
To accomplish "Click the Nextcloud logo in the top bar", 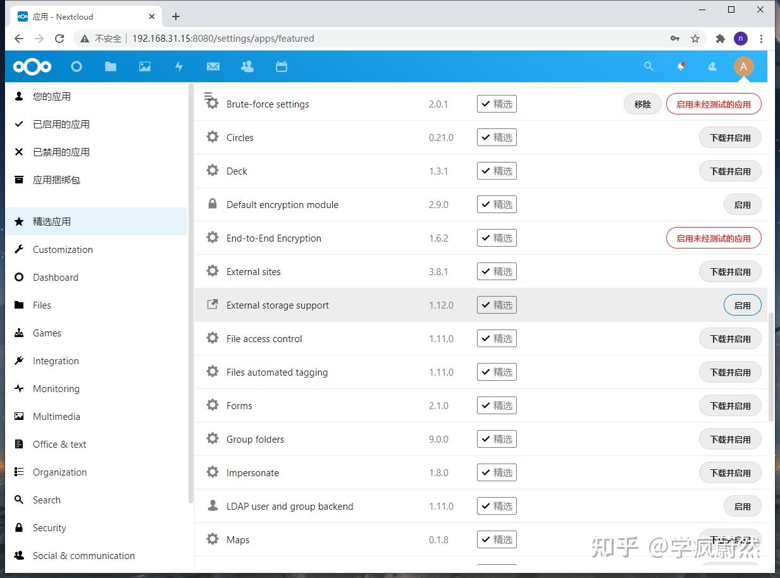I will (32, 66).
